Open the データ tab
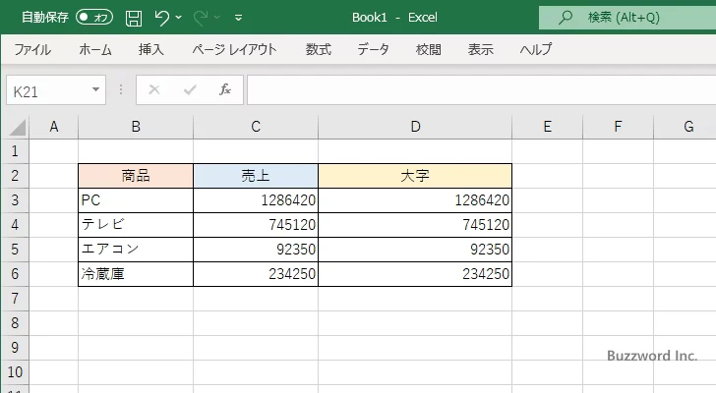This screenshot has height=393, width=716. pyautogui.click(x=373, y=49)
